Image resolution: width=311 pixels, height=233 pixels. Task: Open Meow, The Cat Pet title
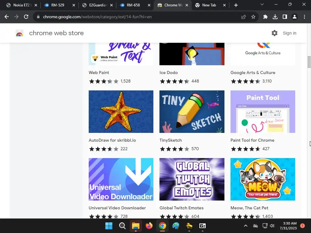point(249,208)
